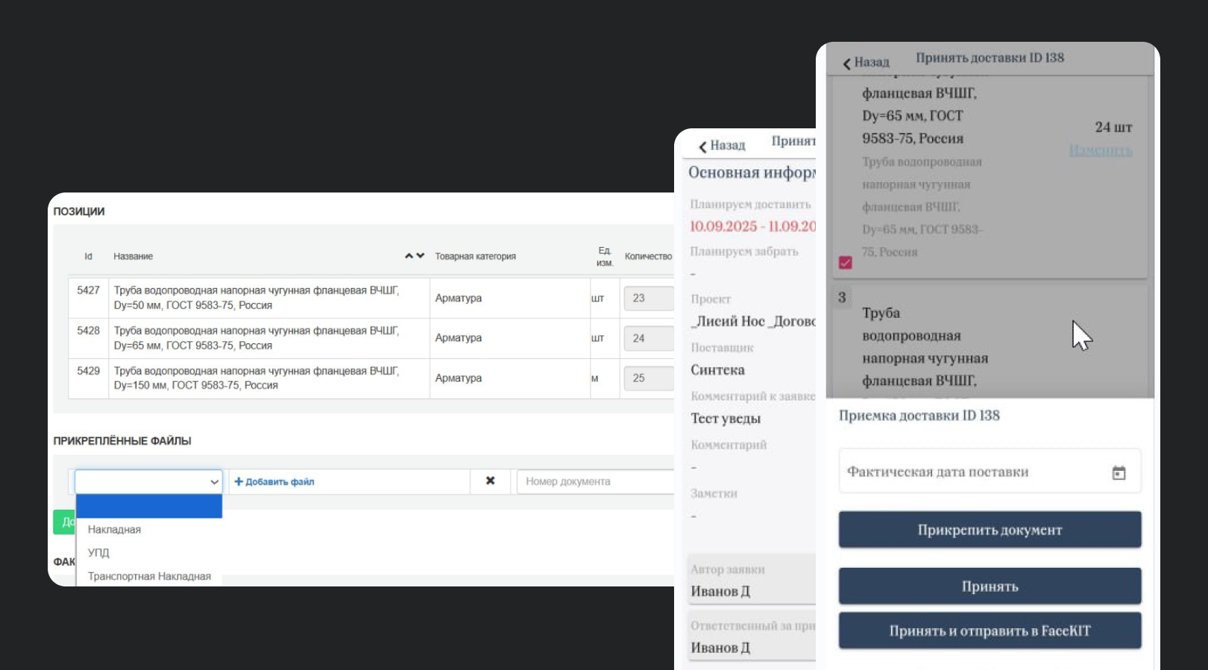Click the sort descending arrow in Название column
This screenshot has width=1208, height=670.
(421, 256)
